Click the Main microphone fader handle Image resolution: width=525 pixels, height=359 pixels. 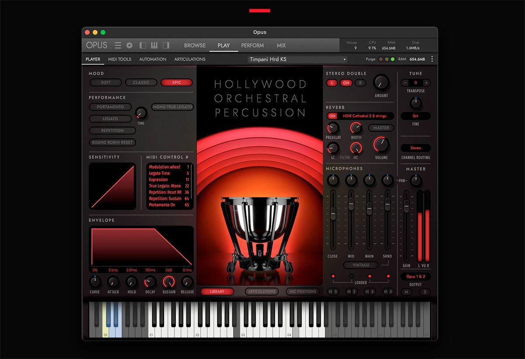(x=369, y=208)
